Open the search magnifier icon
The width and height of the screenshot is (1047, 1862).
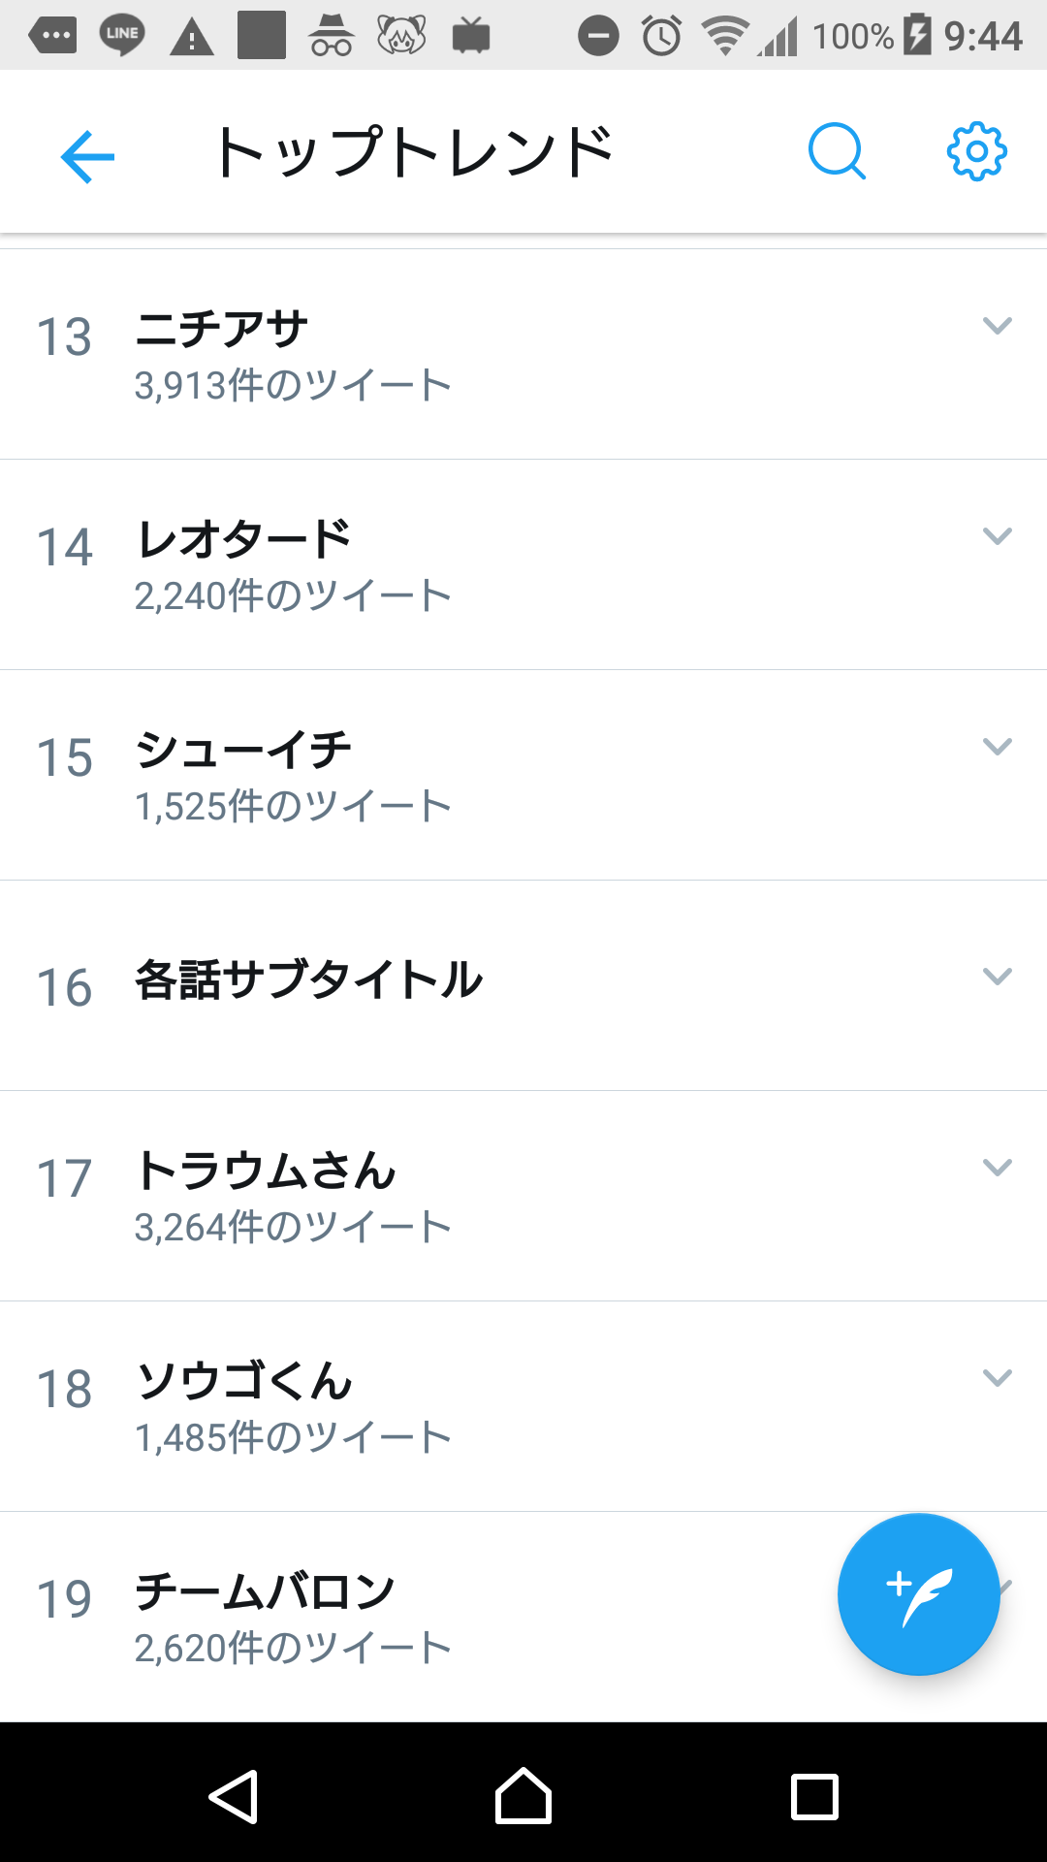tap(836, 152)
